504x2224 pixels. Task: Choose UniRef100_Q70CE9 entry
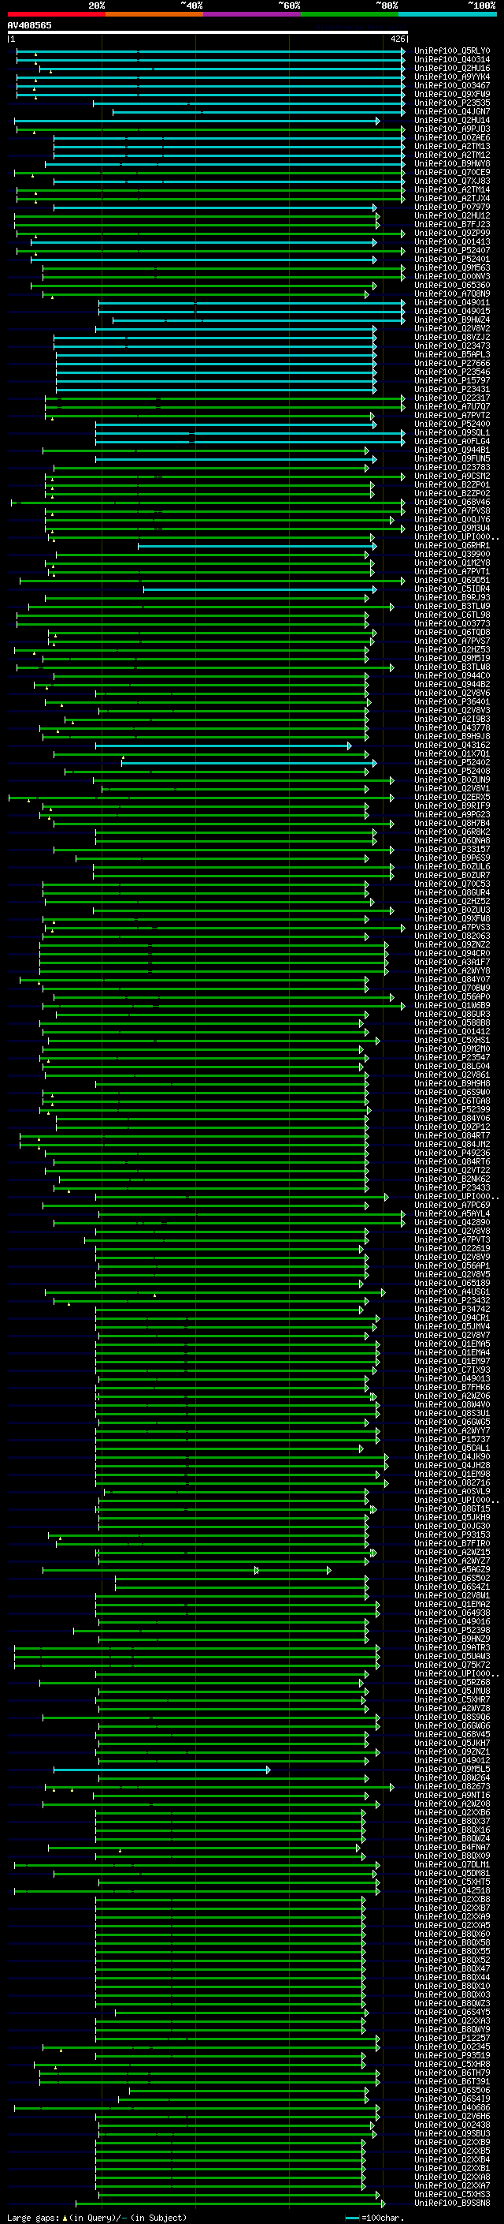(451, 173)
